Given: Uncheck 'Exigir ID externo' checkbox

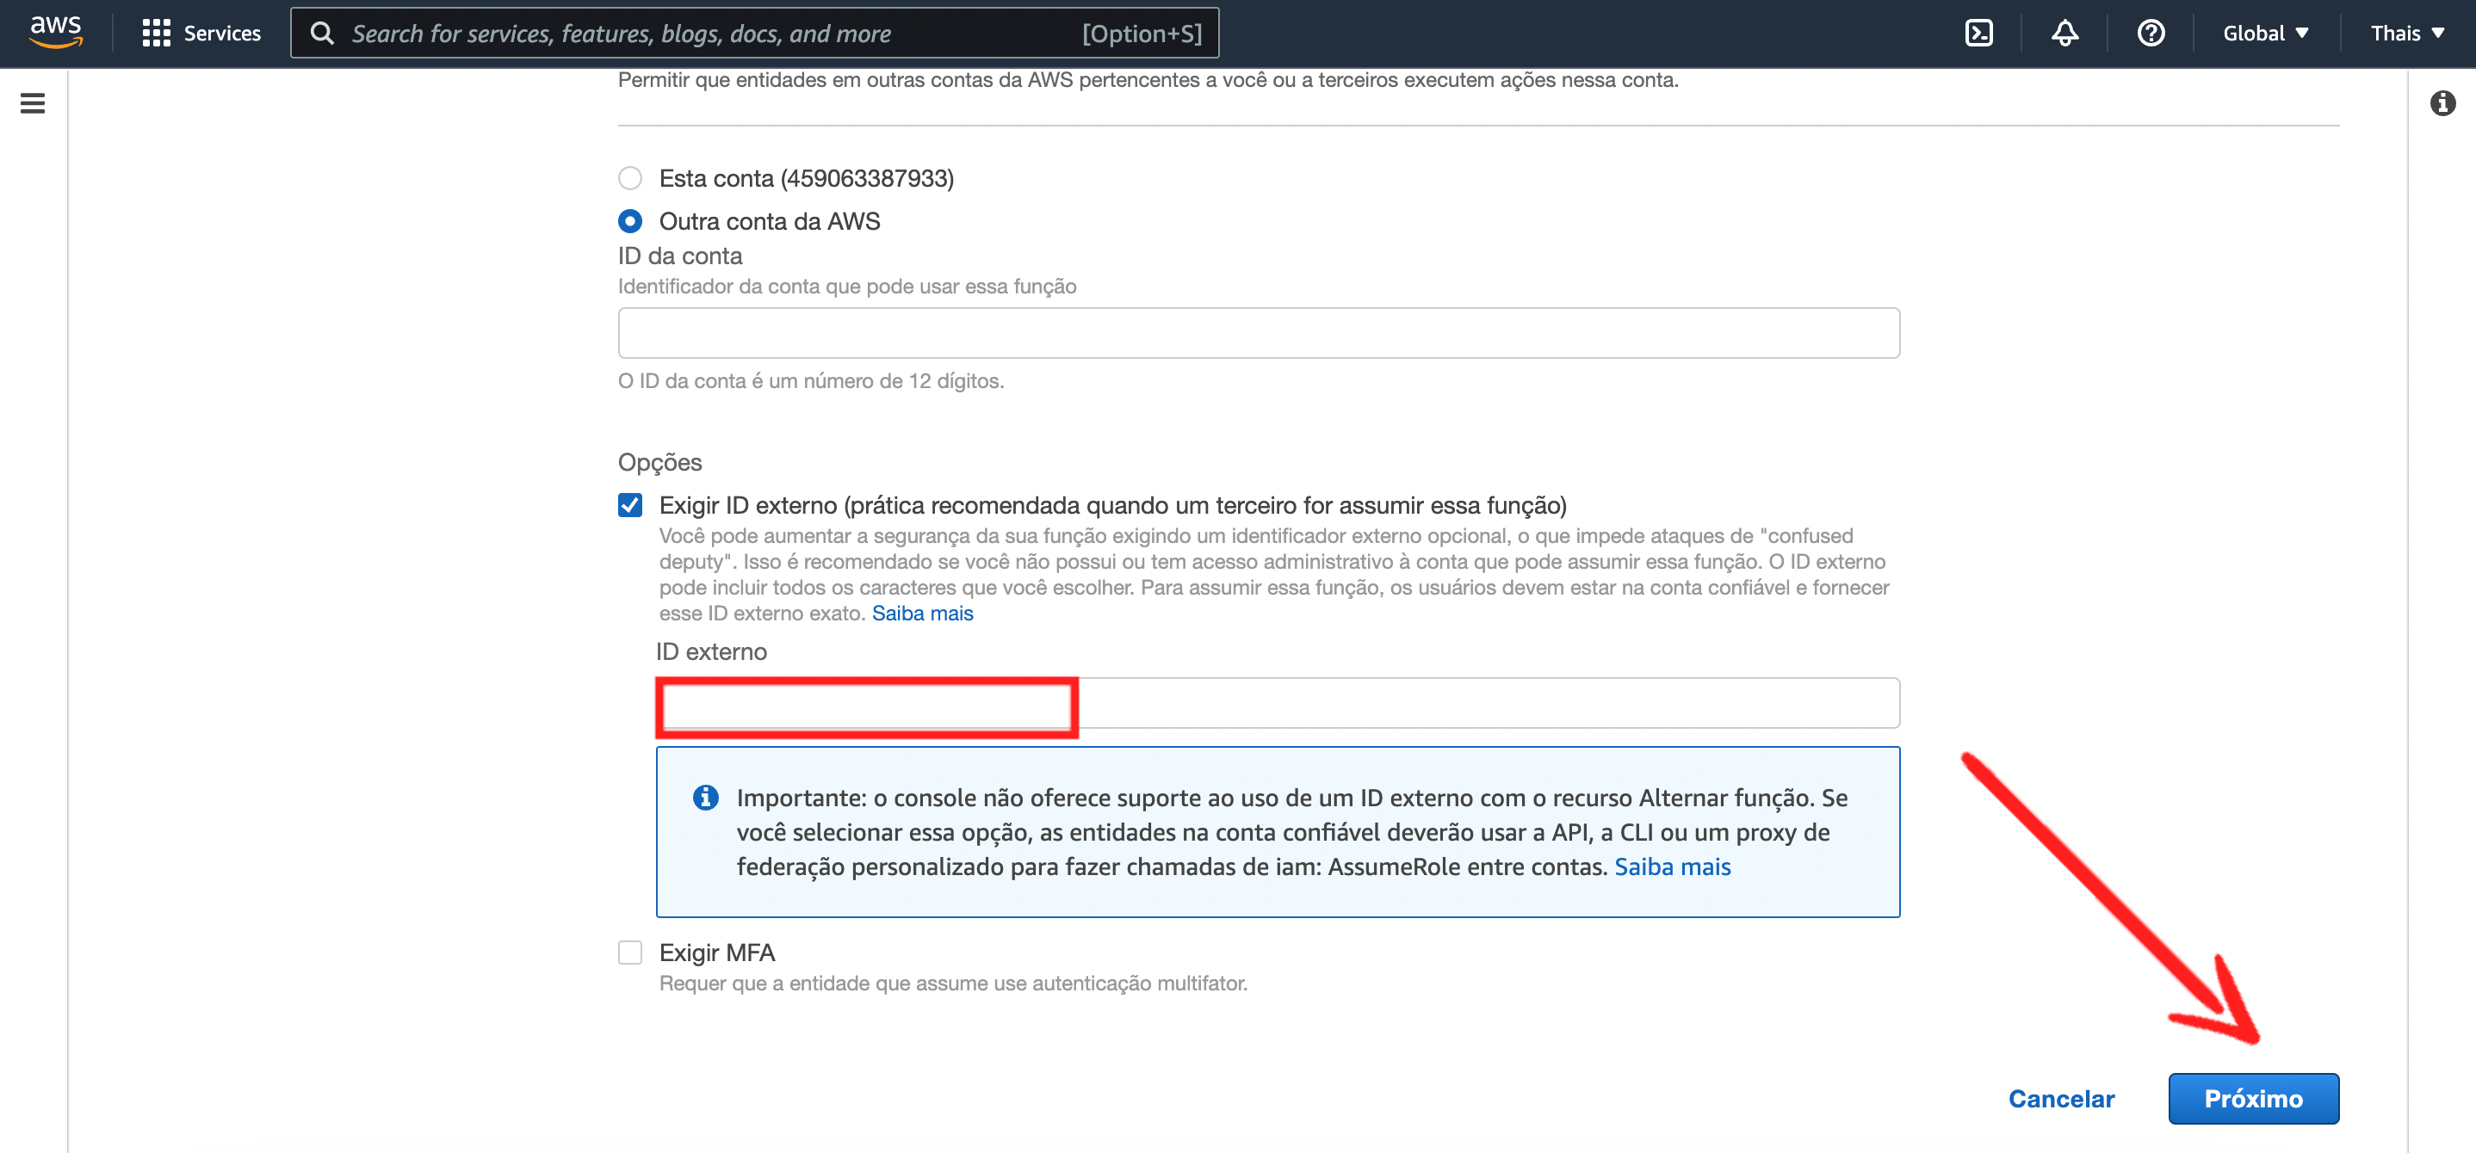Looking at the screenshot, I should tap(629, 505).
